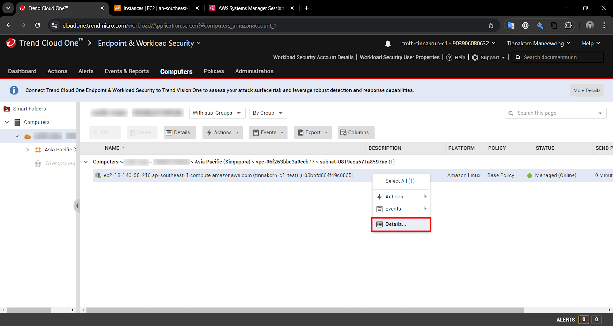Viewport: 613px width, 326px height.
Task: Open Workload Security User Properties link
Action: point(400,57)
